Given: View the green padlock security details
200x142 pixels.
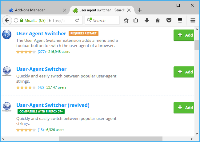Looking at the screenshot, I should click(22, 20).
